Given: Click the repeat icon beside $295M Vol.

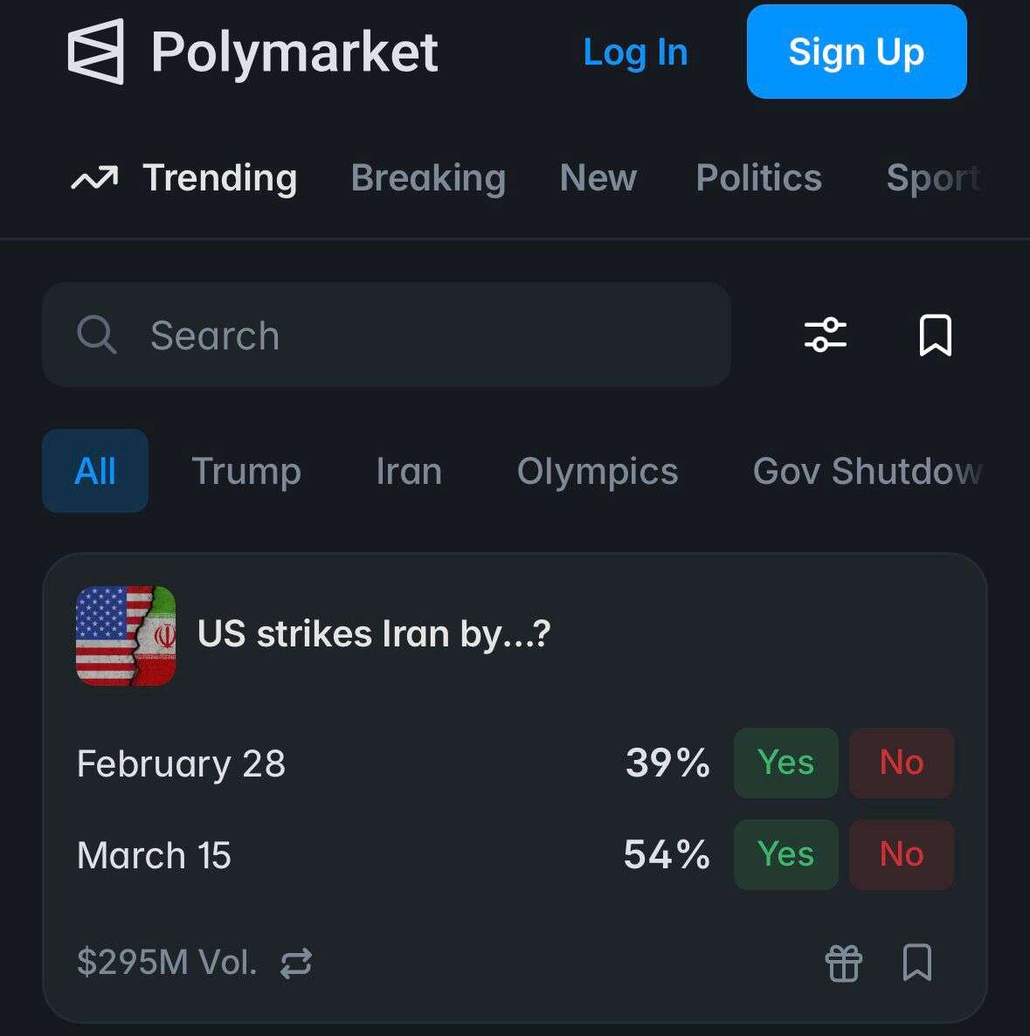Looking at the screenshot, I should coord(296,963).
